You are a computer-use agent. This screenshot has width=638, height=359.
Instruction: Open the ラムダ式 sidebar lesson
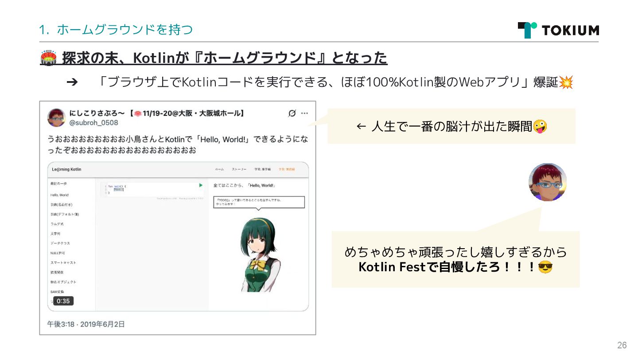pyautogui.click(x=57, y=224)
